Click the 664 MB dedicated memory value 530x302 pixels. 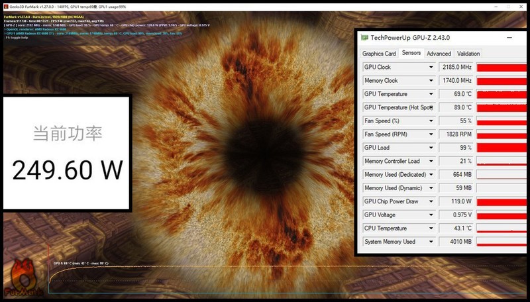tap(456, 174)
